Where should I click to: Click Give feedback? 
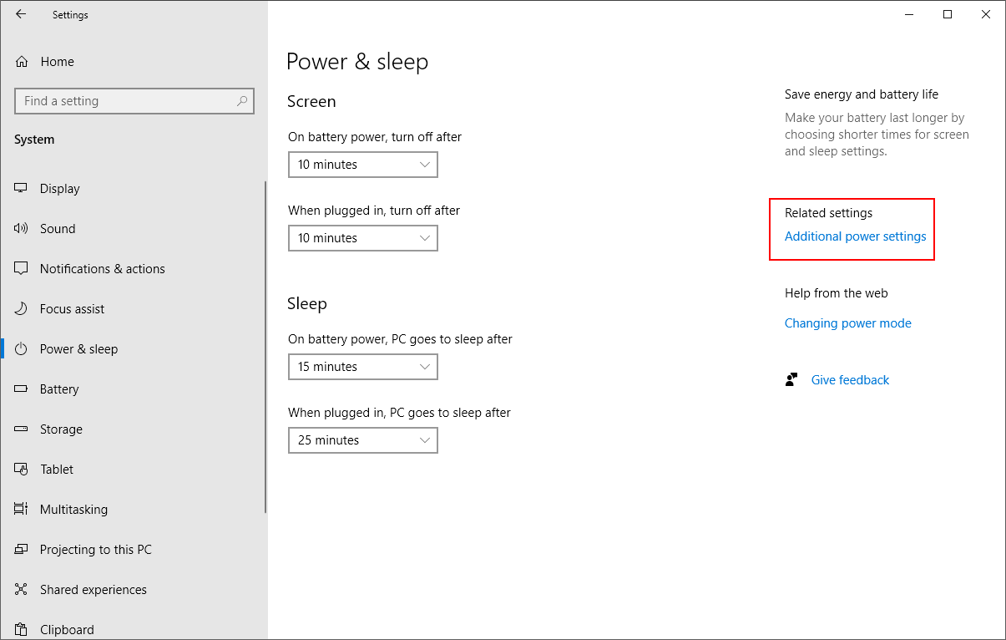849,379
